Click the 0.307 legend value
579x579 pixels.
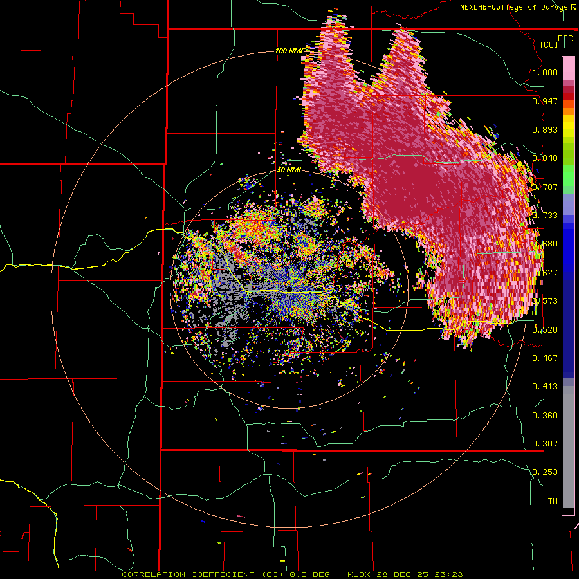click(545, 443)
